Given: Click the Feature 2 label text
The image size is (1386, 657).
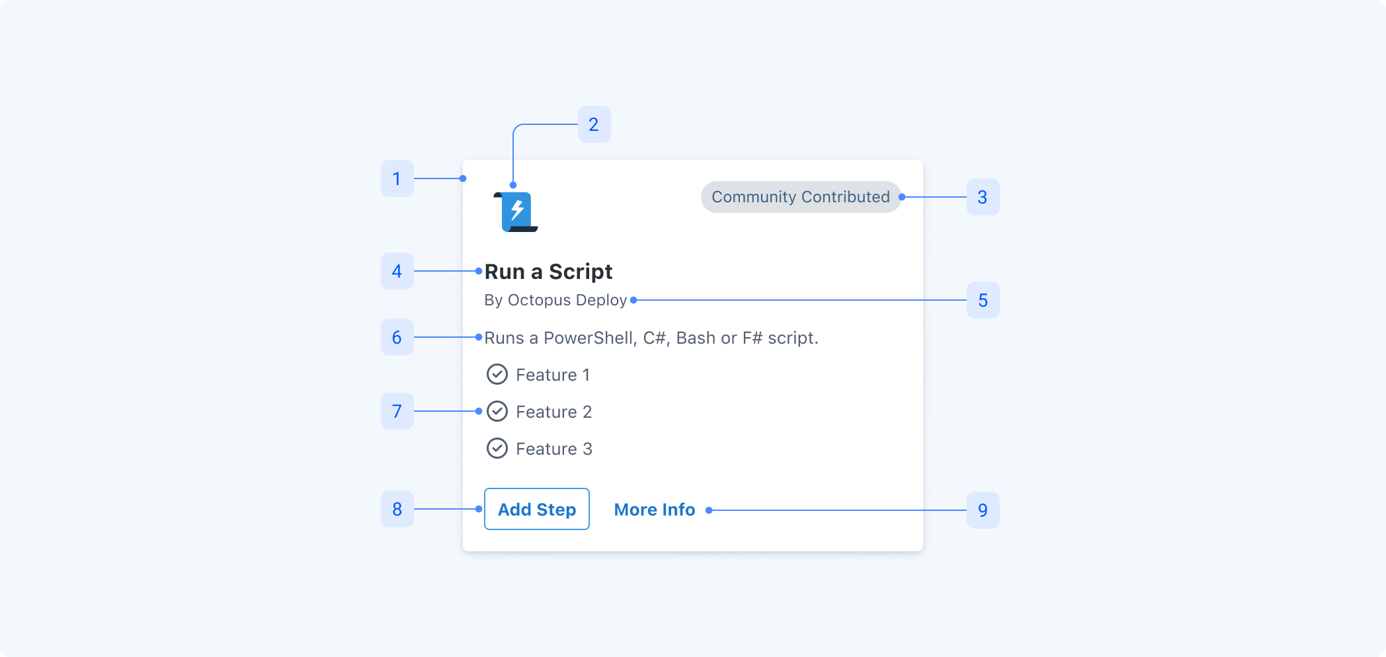Looking at the screenshot, I should 553,412.
